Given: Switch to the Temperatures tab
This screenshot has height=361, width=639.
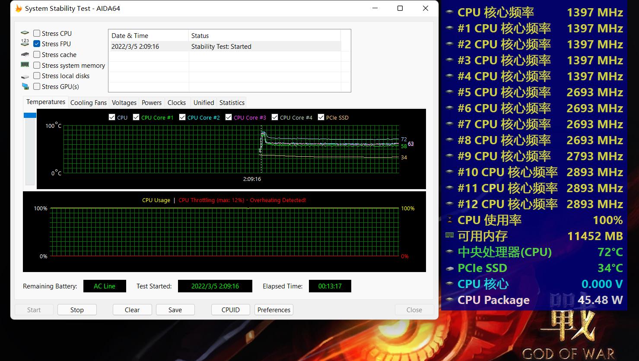Looking at the screenshot, I should point(46,102).
